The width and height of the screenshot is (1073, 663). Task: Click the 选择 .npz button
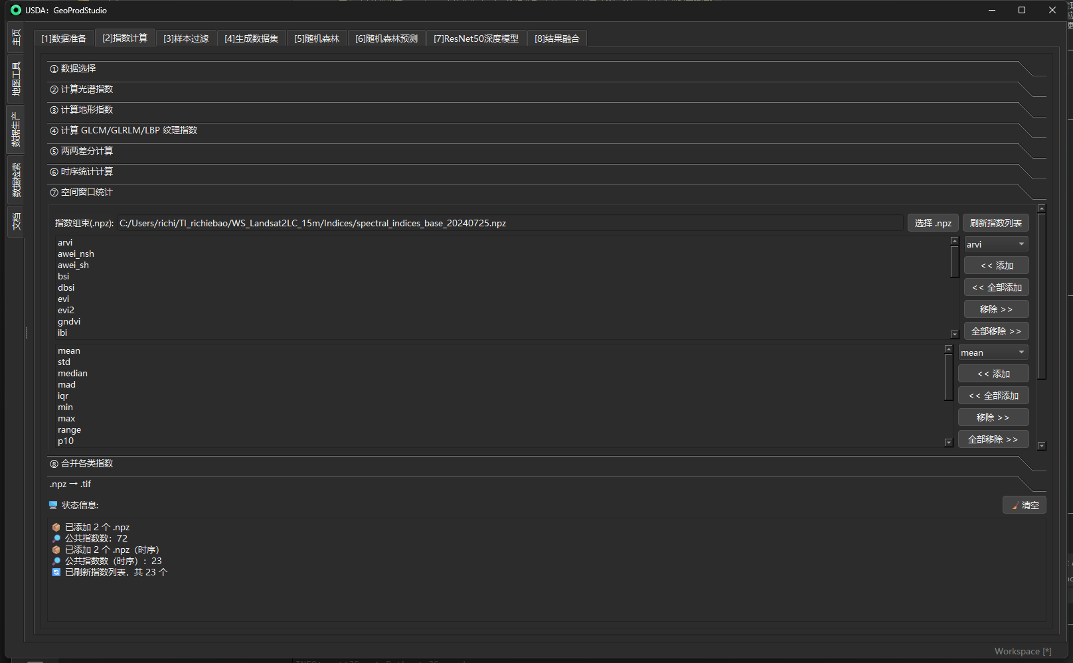pyautogui.click(x=932, y=223)
